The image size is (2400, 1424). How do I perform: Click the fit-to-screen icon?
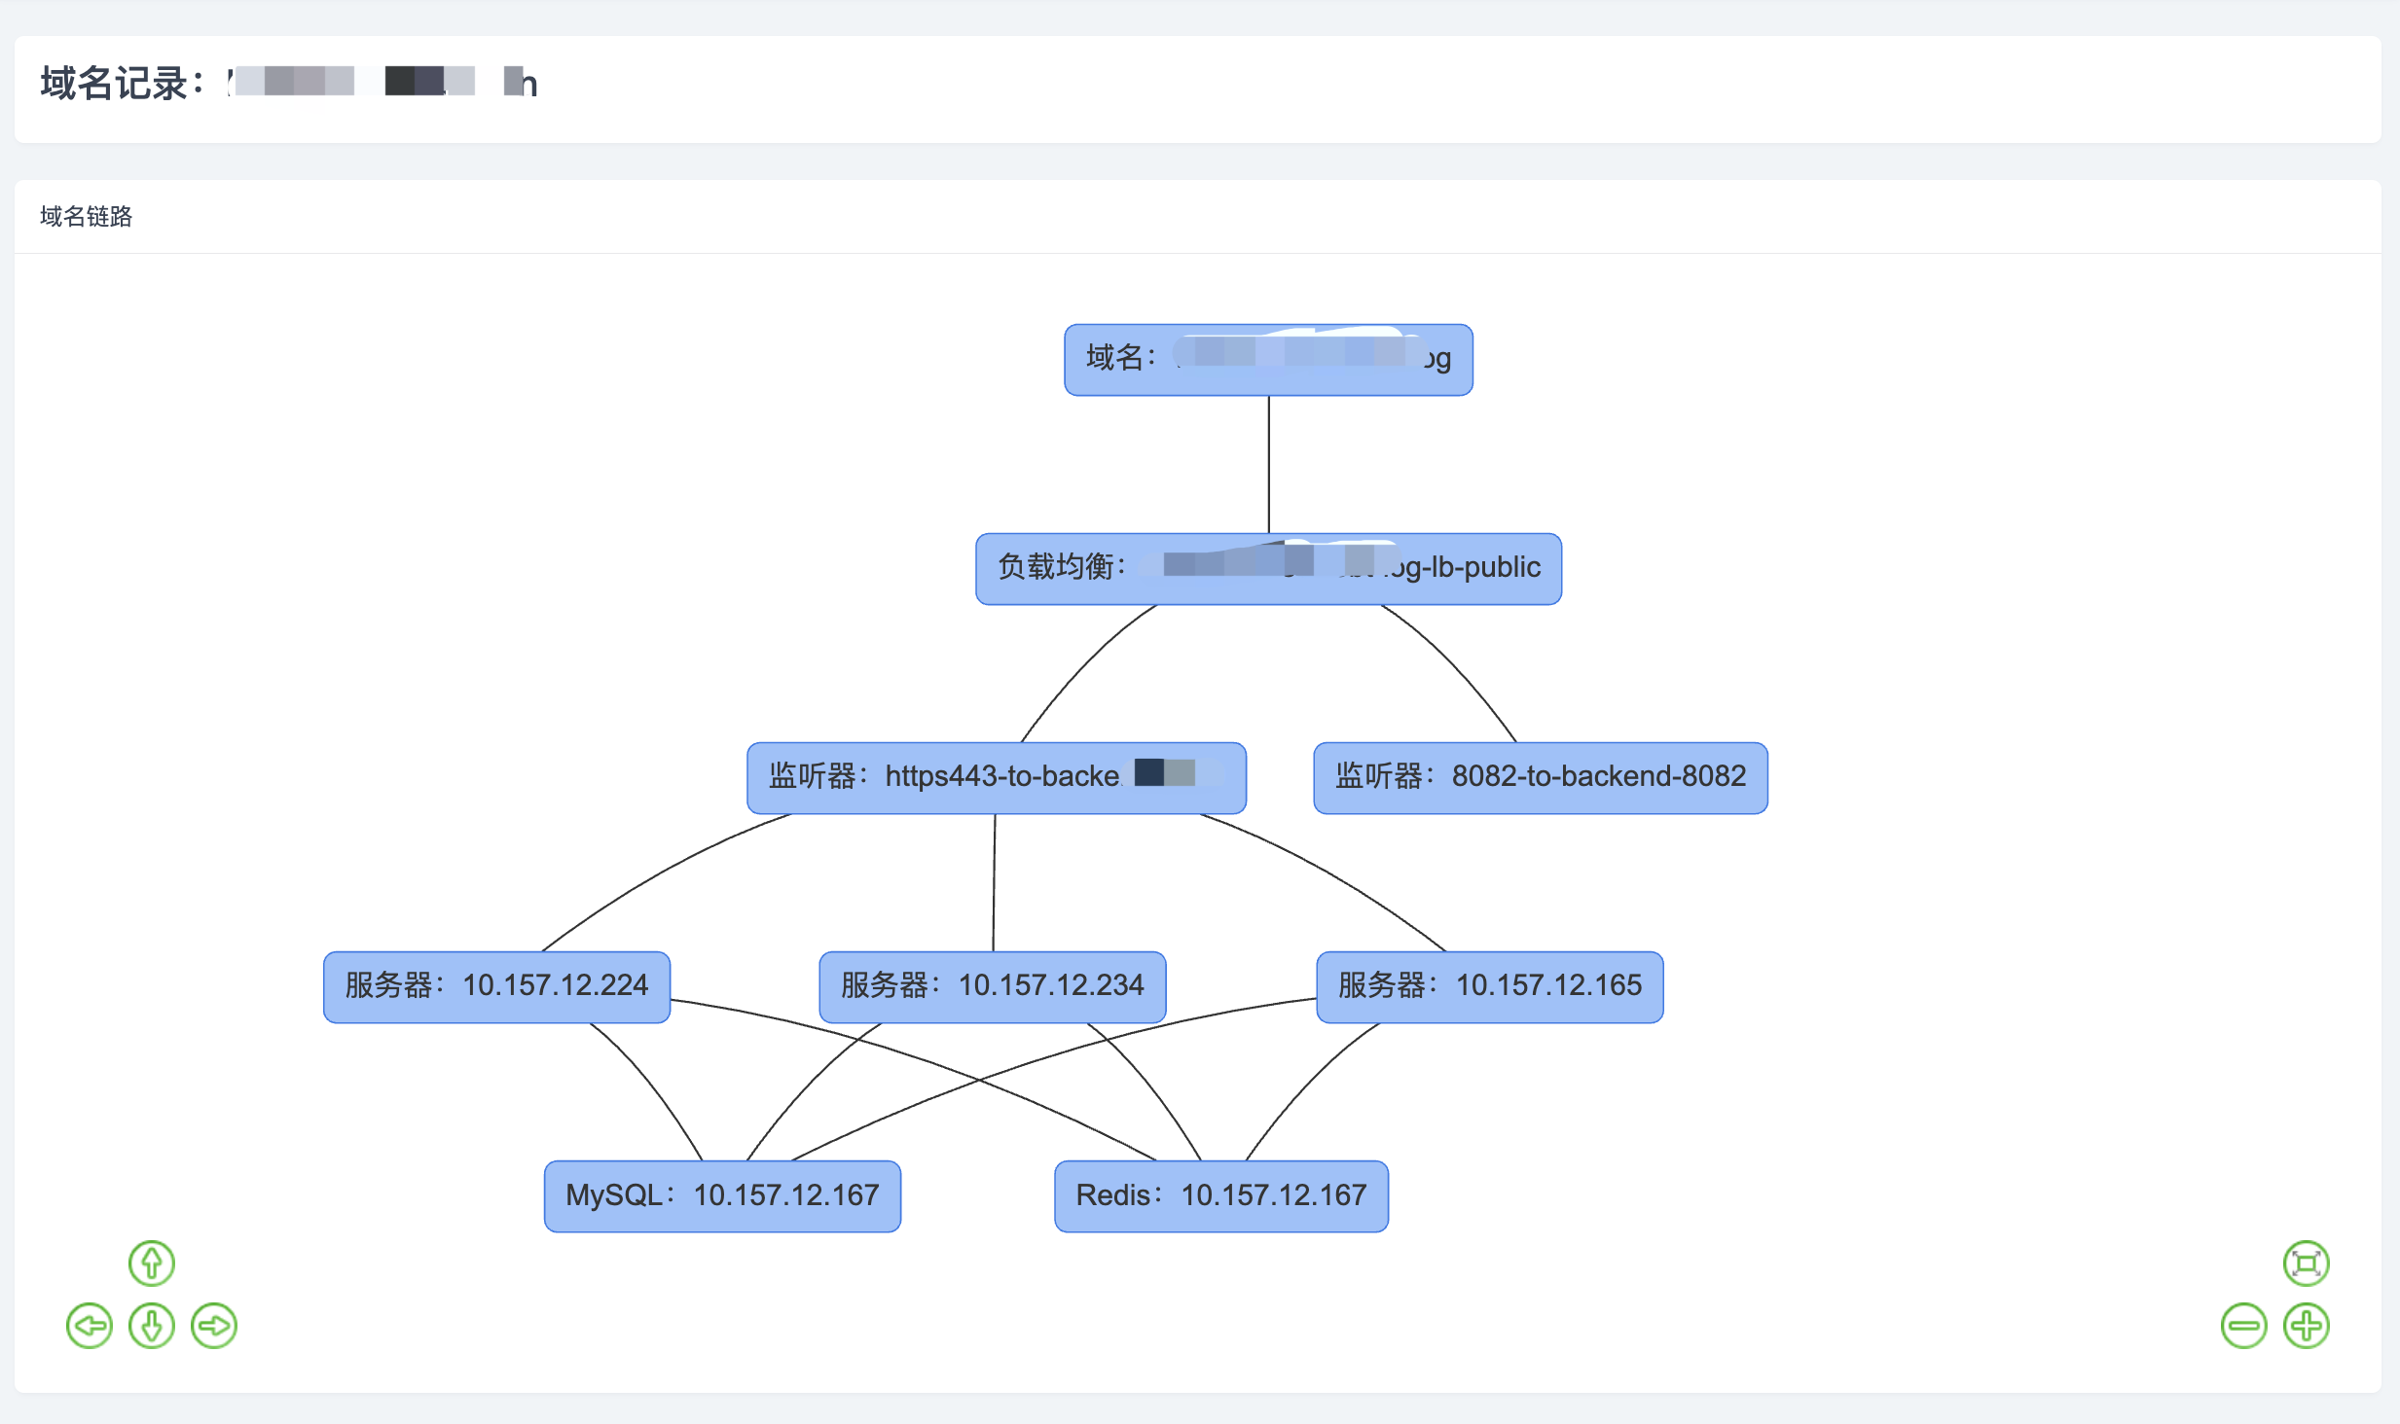[2306, 1264]
